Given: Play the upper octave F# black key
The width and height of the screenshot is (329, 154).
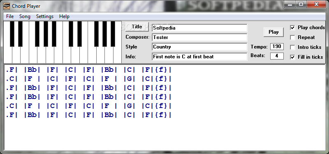Looking at the screenshot, I should coord(96,34).
